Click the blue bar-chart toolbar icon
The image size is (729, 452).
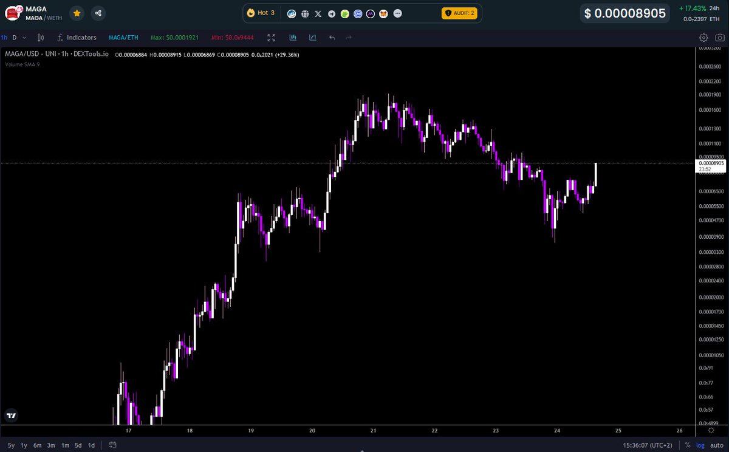point(293,38)
